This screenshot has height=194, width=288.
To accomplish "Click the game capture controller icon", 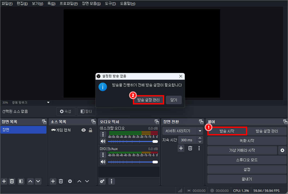I will click(x=54, y=130).
